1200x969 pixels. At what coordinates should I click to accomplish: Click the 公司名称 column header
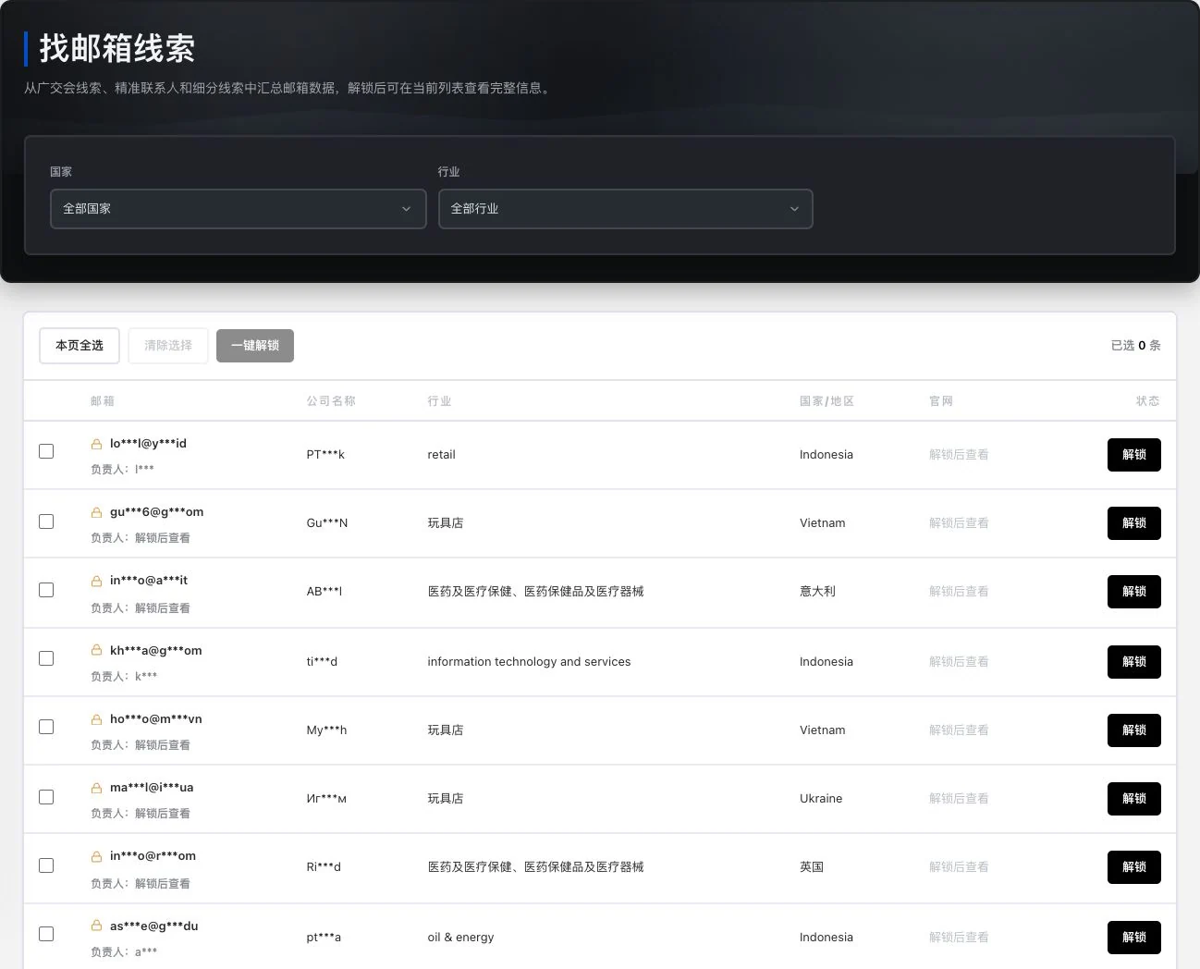tap(331, 401)
